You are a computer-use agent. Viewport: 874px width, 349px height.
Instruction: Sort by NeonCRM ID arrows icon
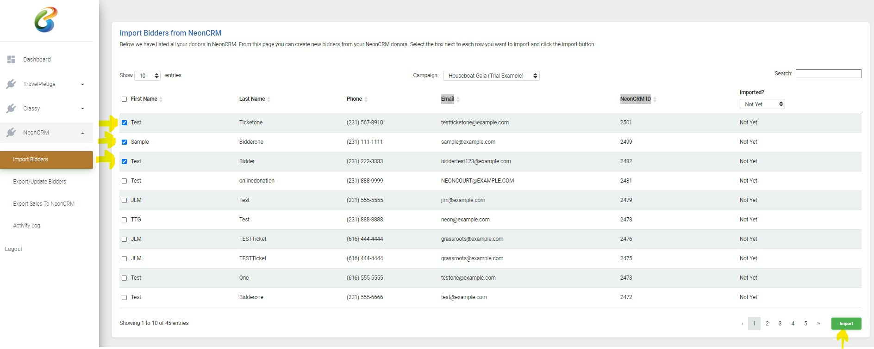(x=655, y=99)
